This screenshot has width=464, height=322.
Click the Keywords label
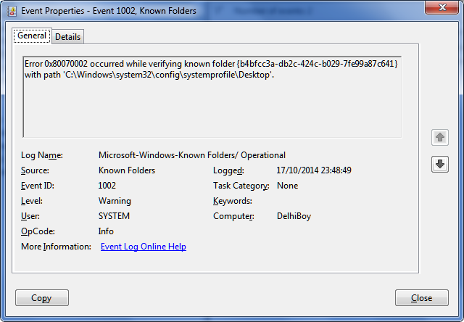(x=232, y=201)
